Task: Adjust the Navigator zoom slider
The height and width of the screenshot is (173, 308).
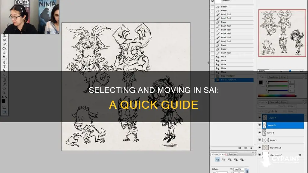Action: [290, 71]
